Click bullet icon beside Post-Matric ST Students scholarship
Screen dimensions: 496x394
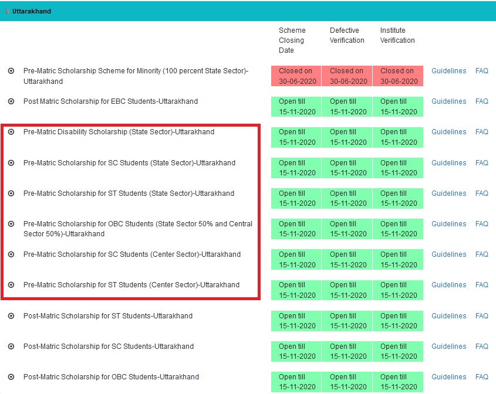click(11, 316)
